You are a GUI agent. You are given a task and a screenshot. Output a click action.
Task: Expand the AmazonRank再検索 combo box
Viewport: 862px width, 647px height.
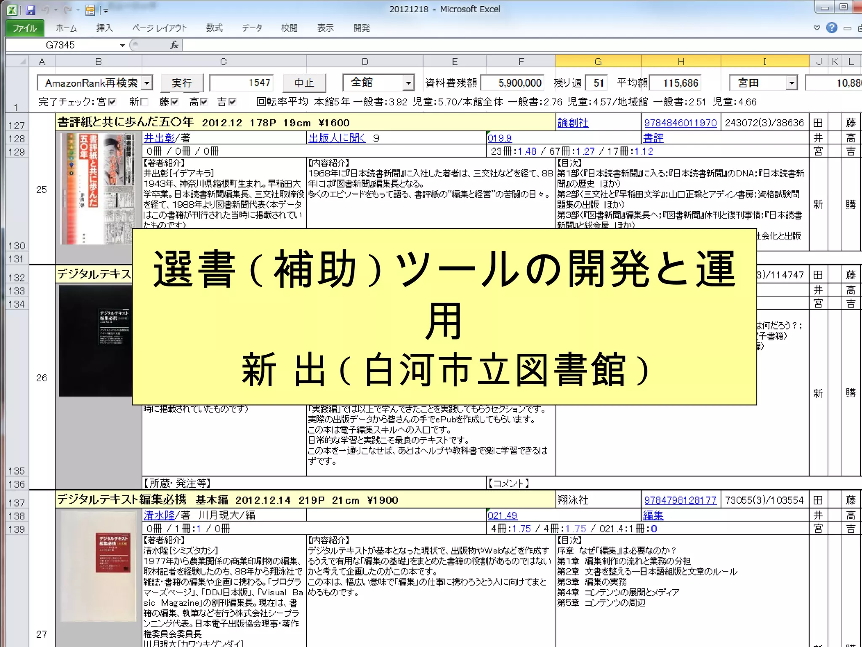(147, 83)
